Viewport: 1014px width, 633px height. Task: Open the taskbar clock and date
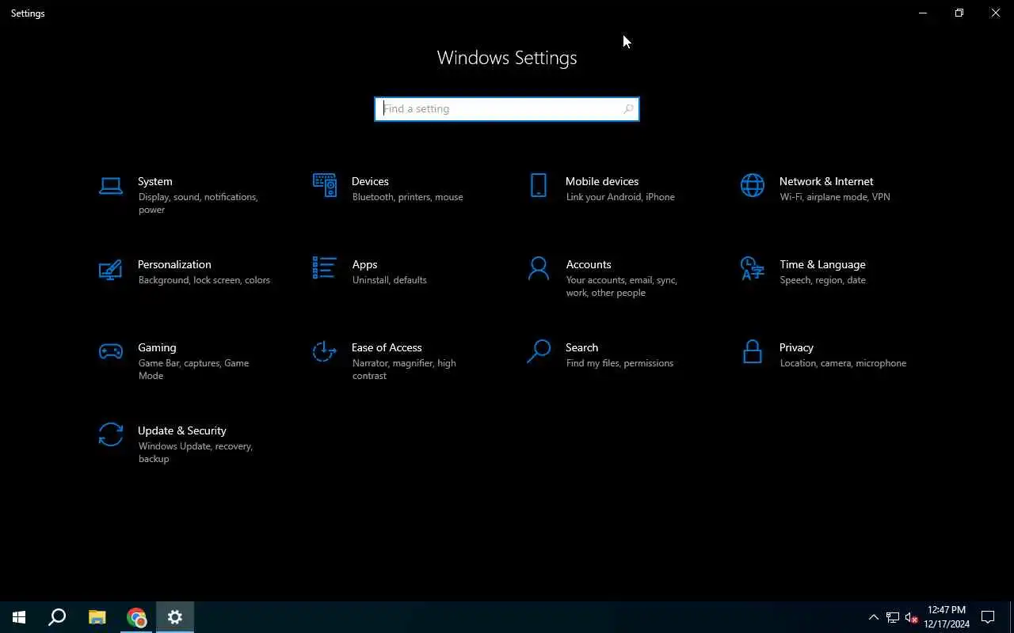point(947,617)
